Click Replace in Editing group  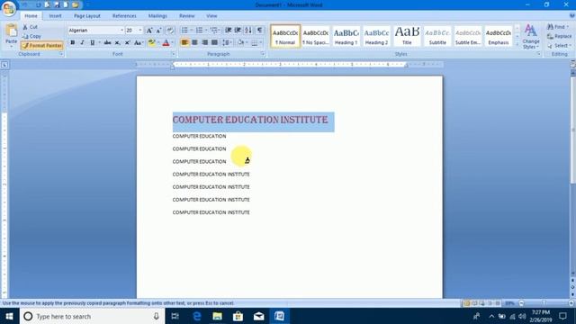559,36
